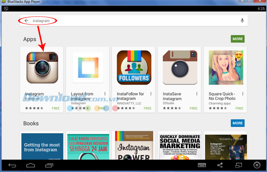267x172 pixels.
Task: Toggle the keyboard icon in bottom bar
Action: [x=202, y=165]
